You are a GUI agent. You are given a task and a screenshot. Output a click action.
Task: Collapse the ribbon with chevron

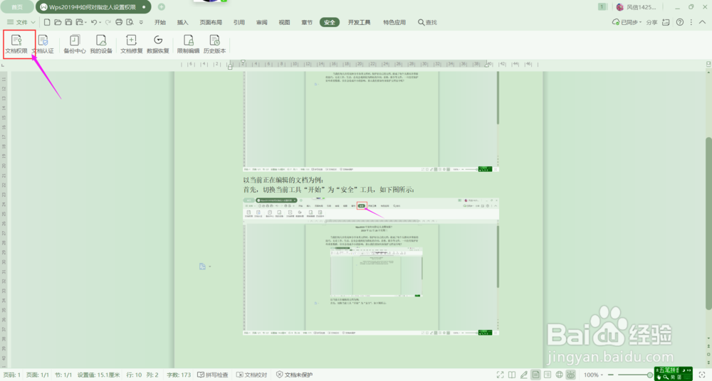[703, 22]
